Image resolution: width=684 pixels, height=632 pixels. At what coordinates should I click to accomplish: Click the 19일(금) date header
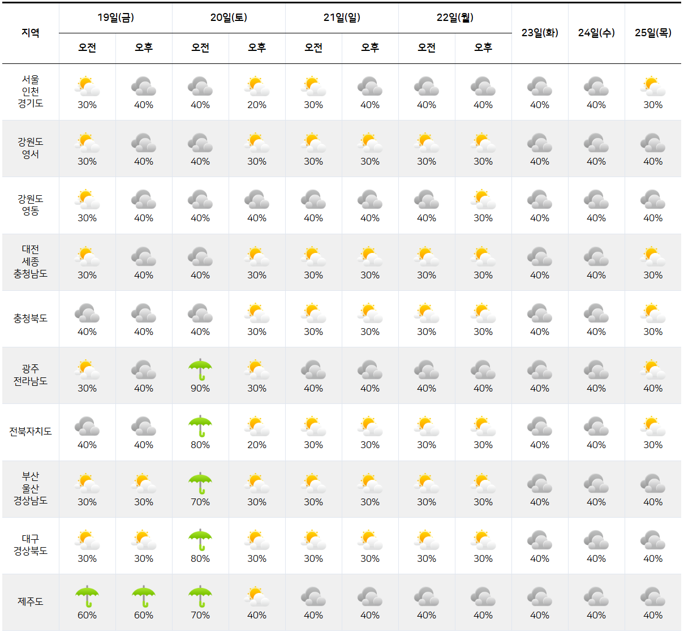115,18
